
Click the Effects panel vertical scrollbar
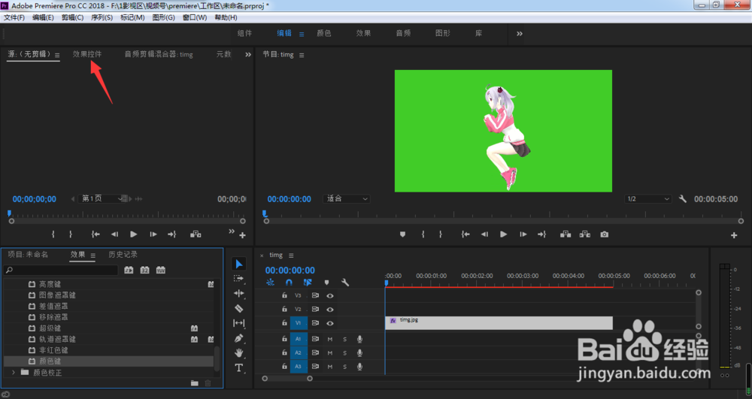[217, 358]
